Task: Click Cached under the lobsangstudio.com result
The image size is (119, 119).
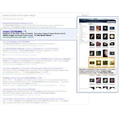Action: point(31,95)
